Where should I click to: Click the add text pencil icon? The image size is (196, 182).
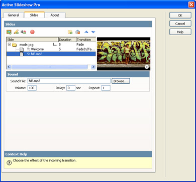coord(16,32)
